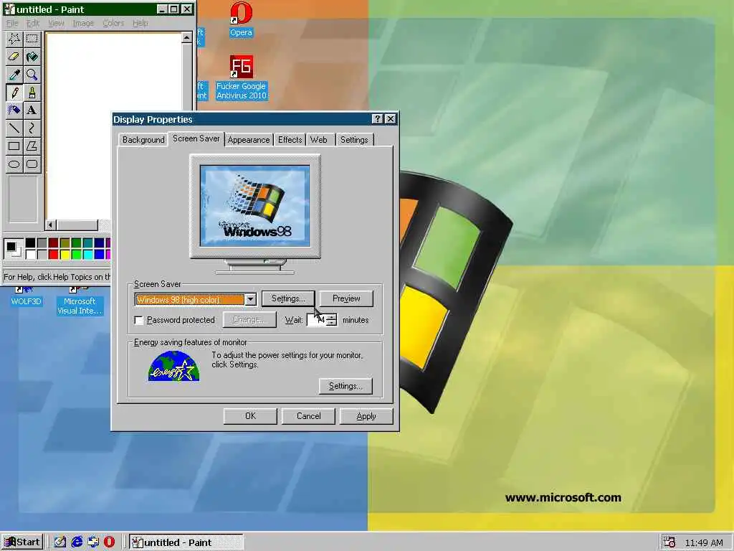Viewport: 734px width, 551px height.
Task: Switch to the Background tab
Action: [x=143, y=140]
